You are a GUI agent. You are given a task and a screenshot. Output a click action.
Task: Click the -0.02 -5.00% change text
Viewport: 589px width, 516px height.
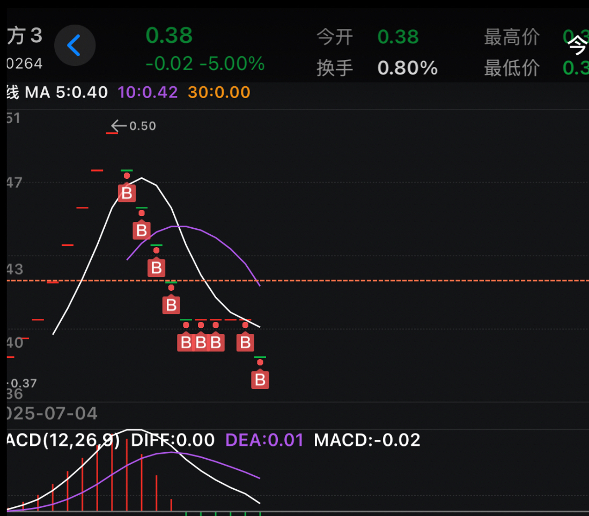(x=205, y=63)
